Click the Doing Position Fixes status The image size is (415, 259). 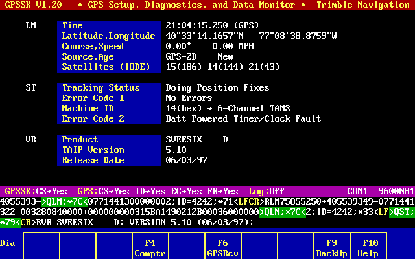[x=218, y=88]
